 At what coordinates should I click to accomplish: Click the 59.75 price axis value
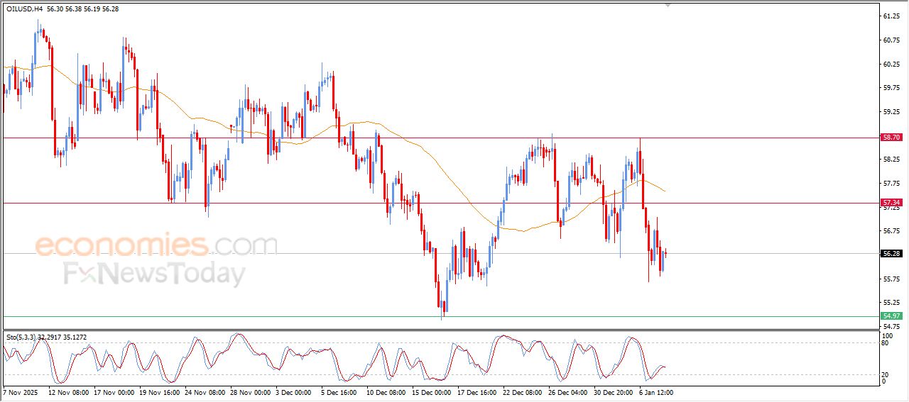pos(891,88)
